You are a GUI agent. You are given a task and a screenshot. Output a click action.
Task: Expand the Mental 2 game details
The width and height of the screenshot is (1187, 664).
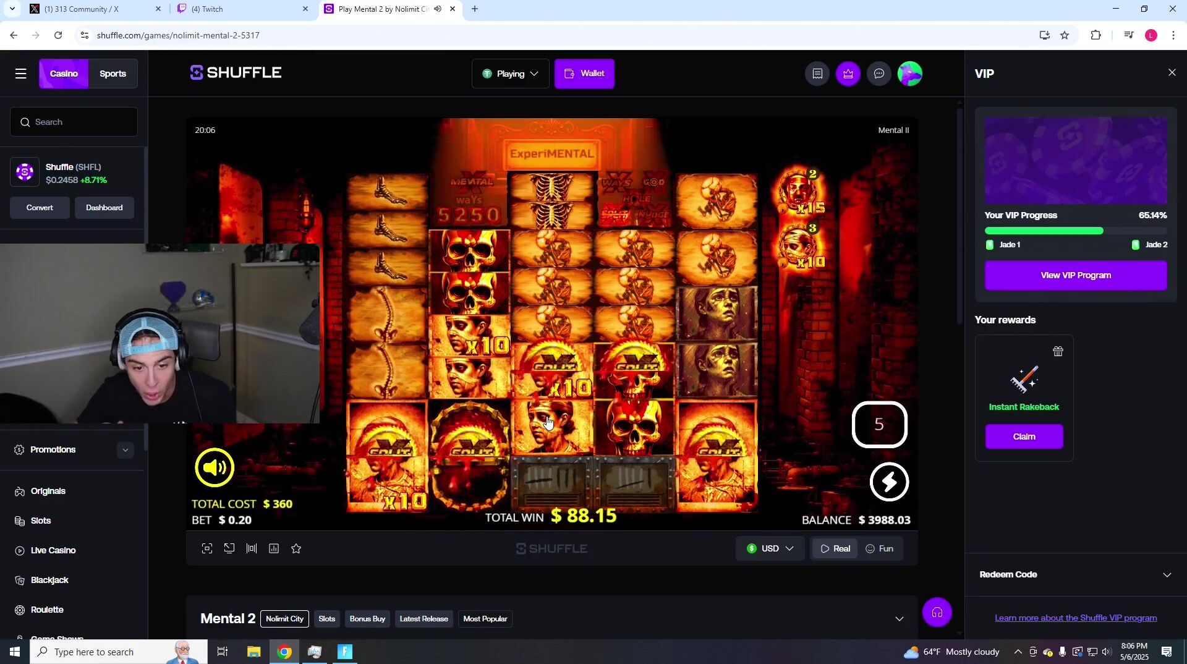click(x=900, y=619)
